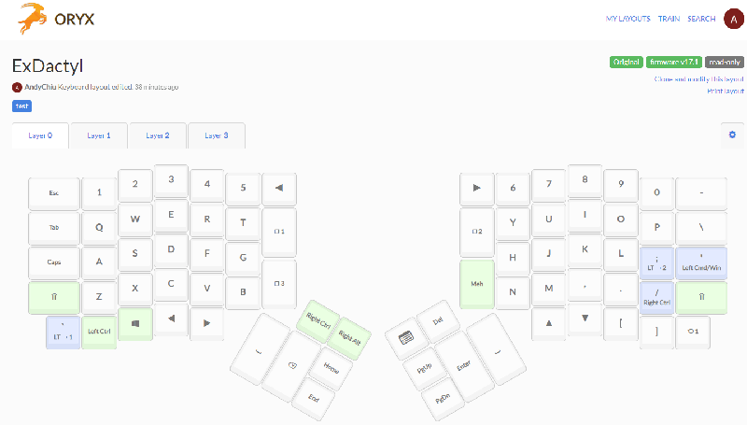Click the blue test tag

click(21, 106)
